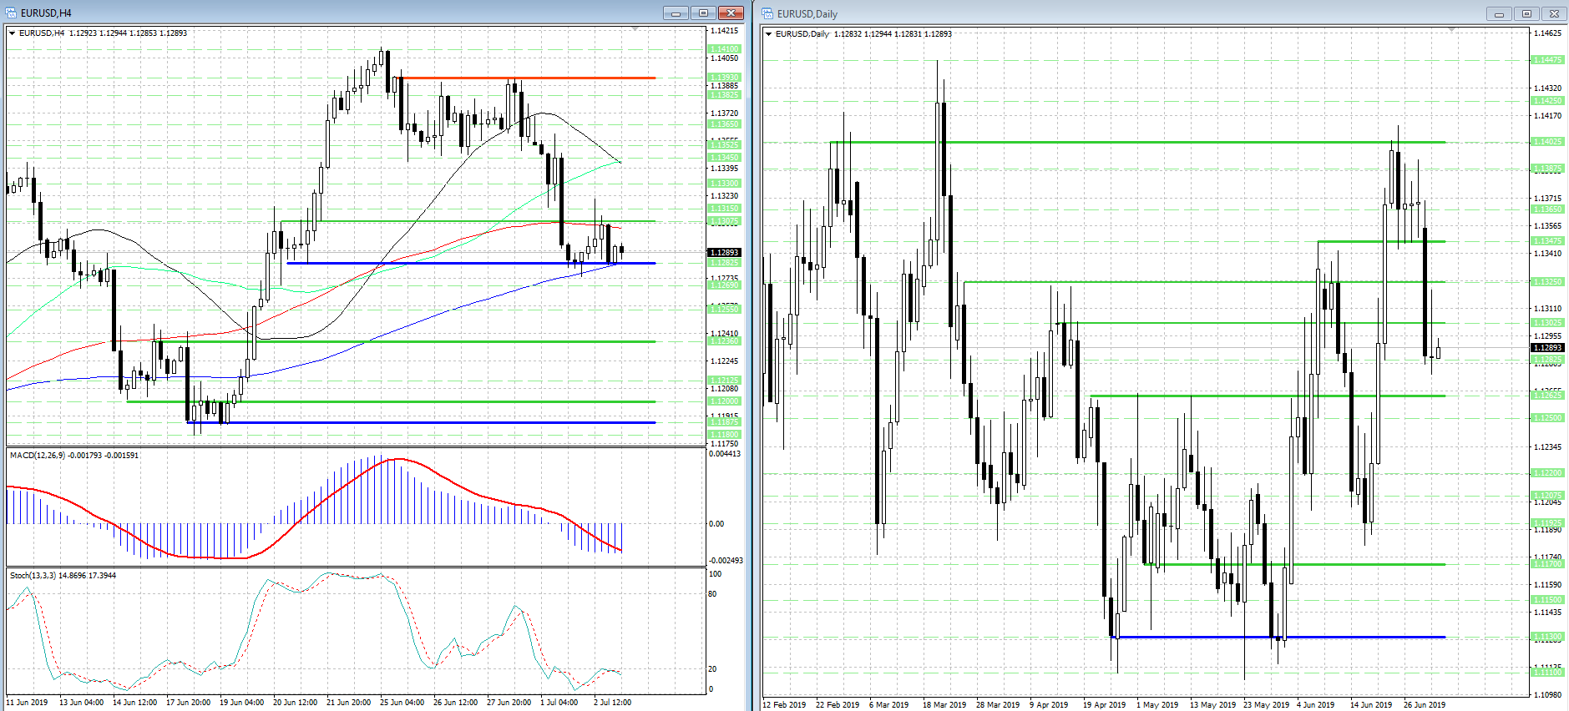The image size is (1569, 711).
Task: Click the 1.13110 price on the Daily scale
Action: (x=1547, y=309)
